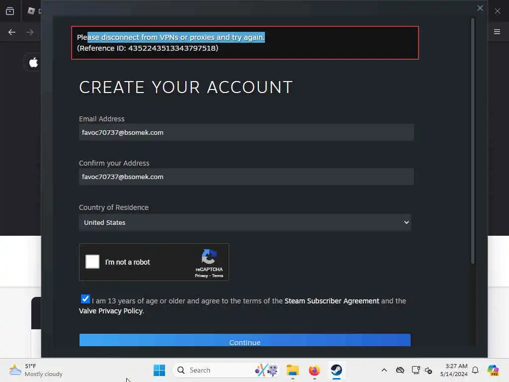
Task: Close the Create Your Account dialog
Action: pos(480,8)
